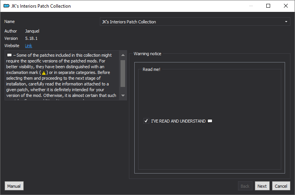Click speech bubble icon beside I'VE READ AND UNDERSTAND
The width and height of the screenshot is (295, 195).
click(210, 121)
